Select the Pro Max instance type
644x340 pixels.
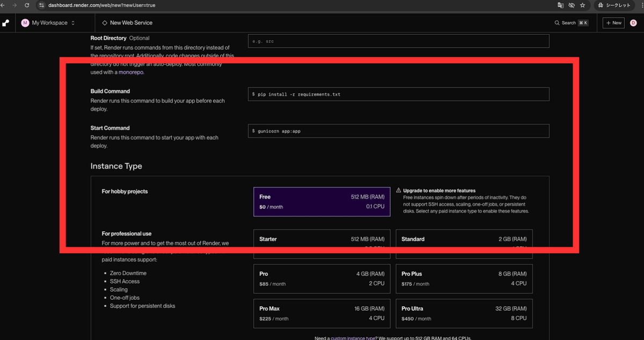pyautogui.click(x=322, y=313)
